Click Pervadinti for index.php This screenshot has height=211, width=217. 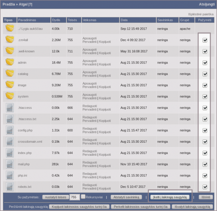(90, 155)
